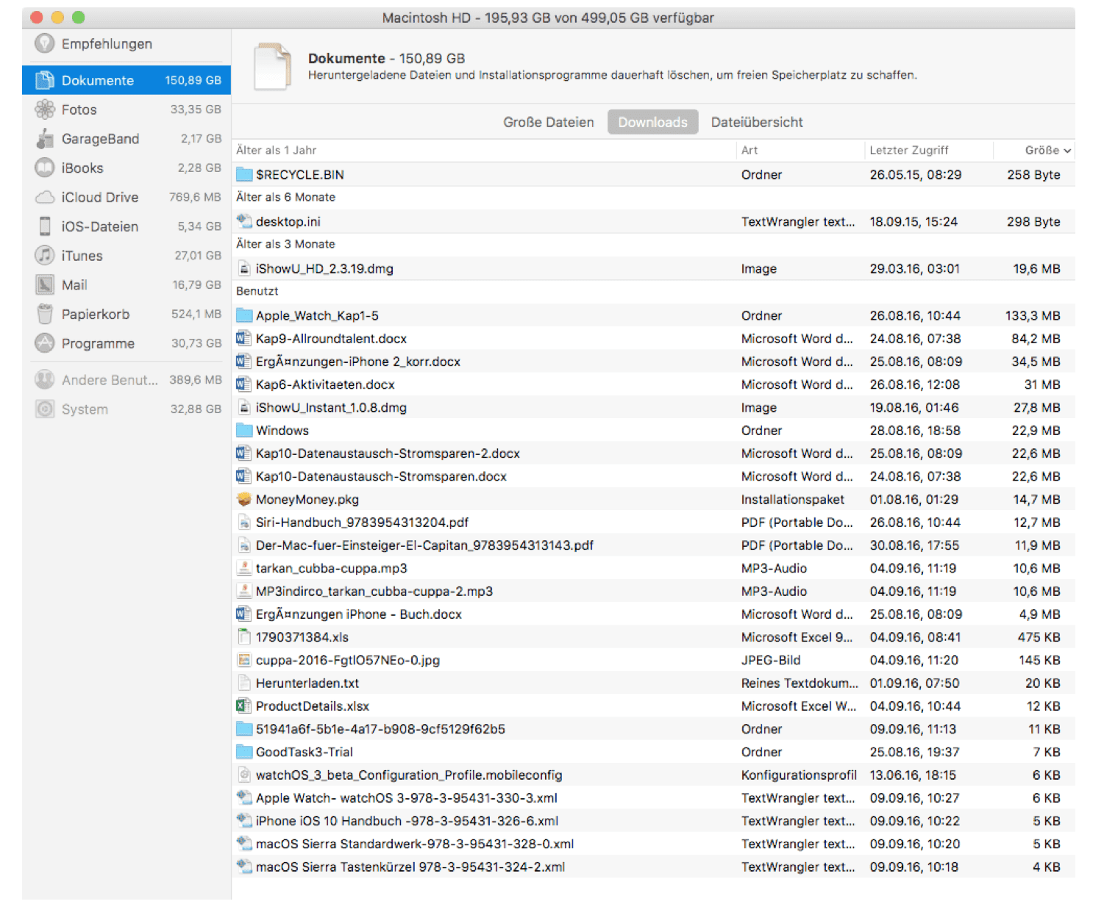The image size is (1118, 904).
Task: Click the desktop.ini file icon
Action: 244,220
